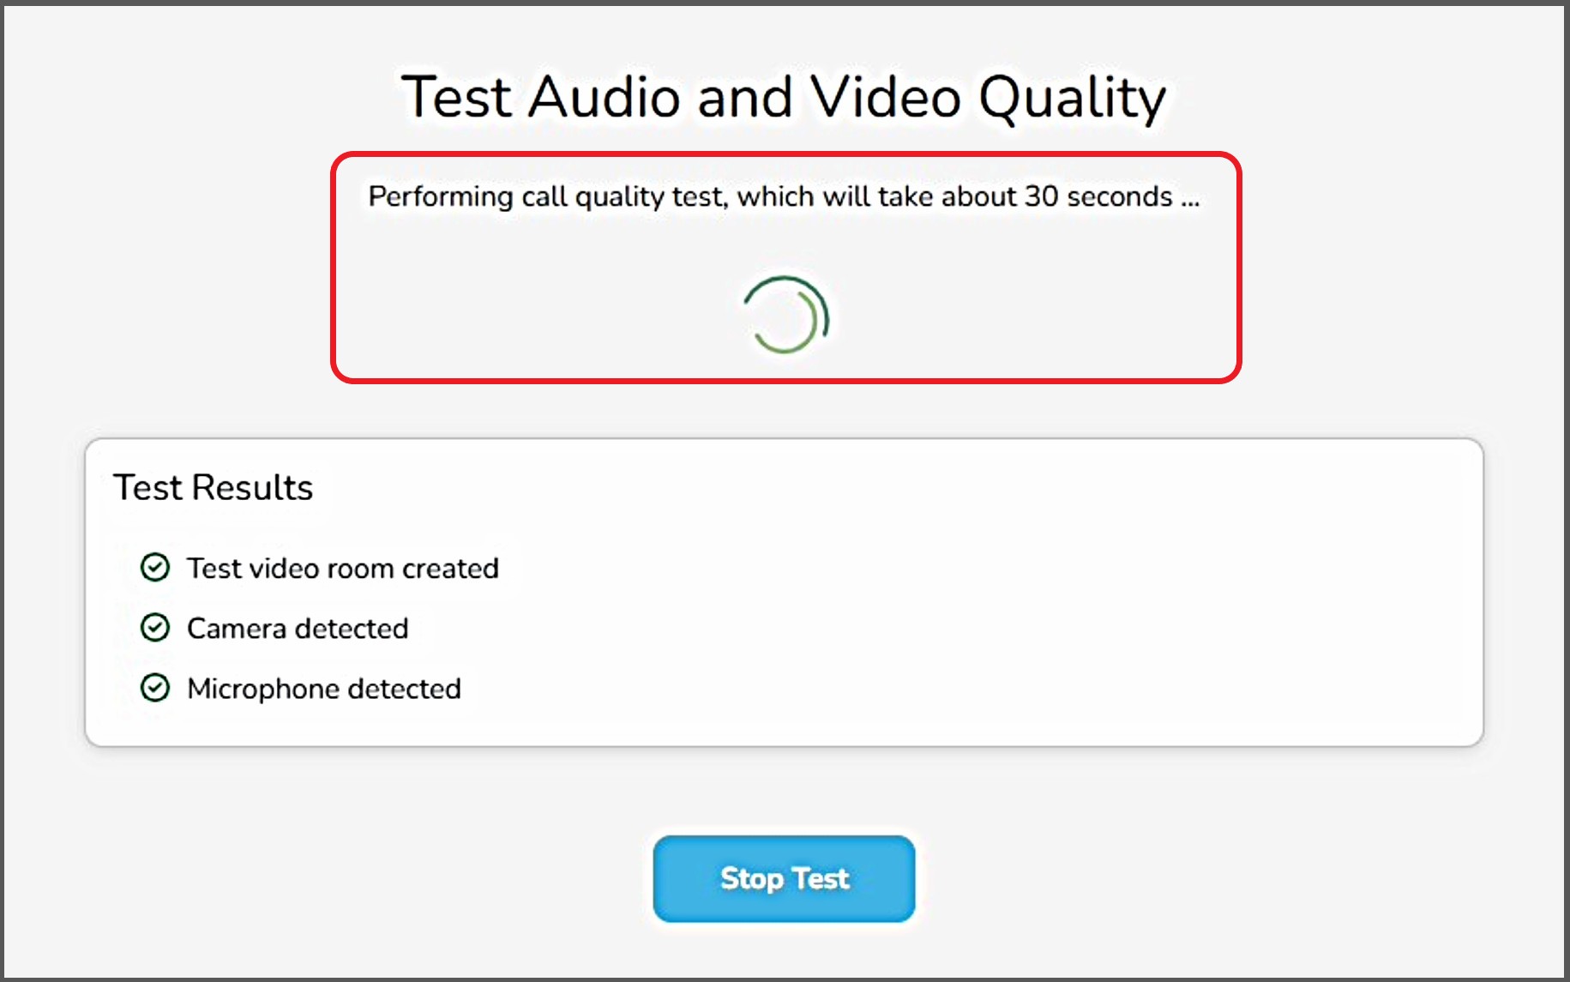Click the word 'Results' in the panel heading
This screenshot has width=1570, height=982.
252,487
